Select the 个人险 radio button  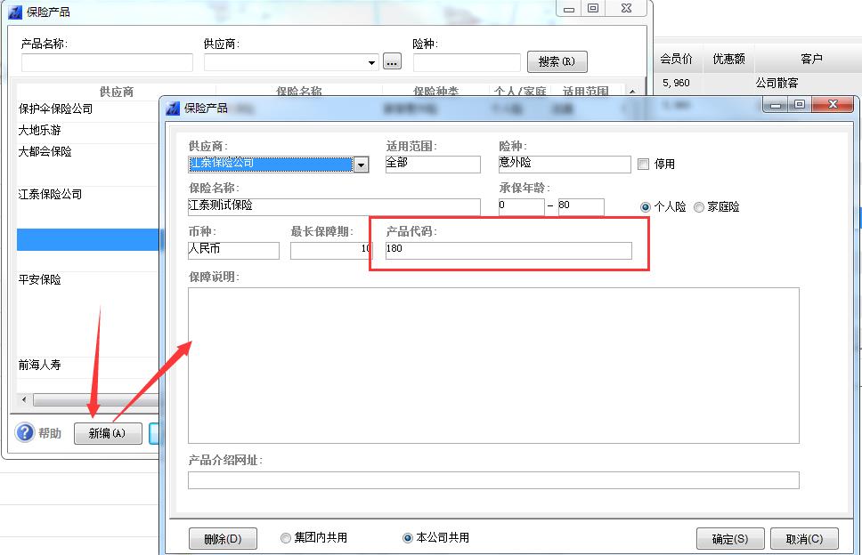tap(646, 207)
